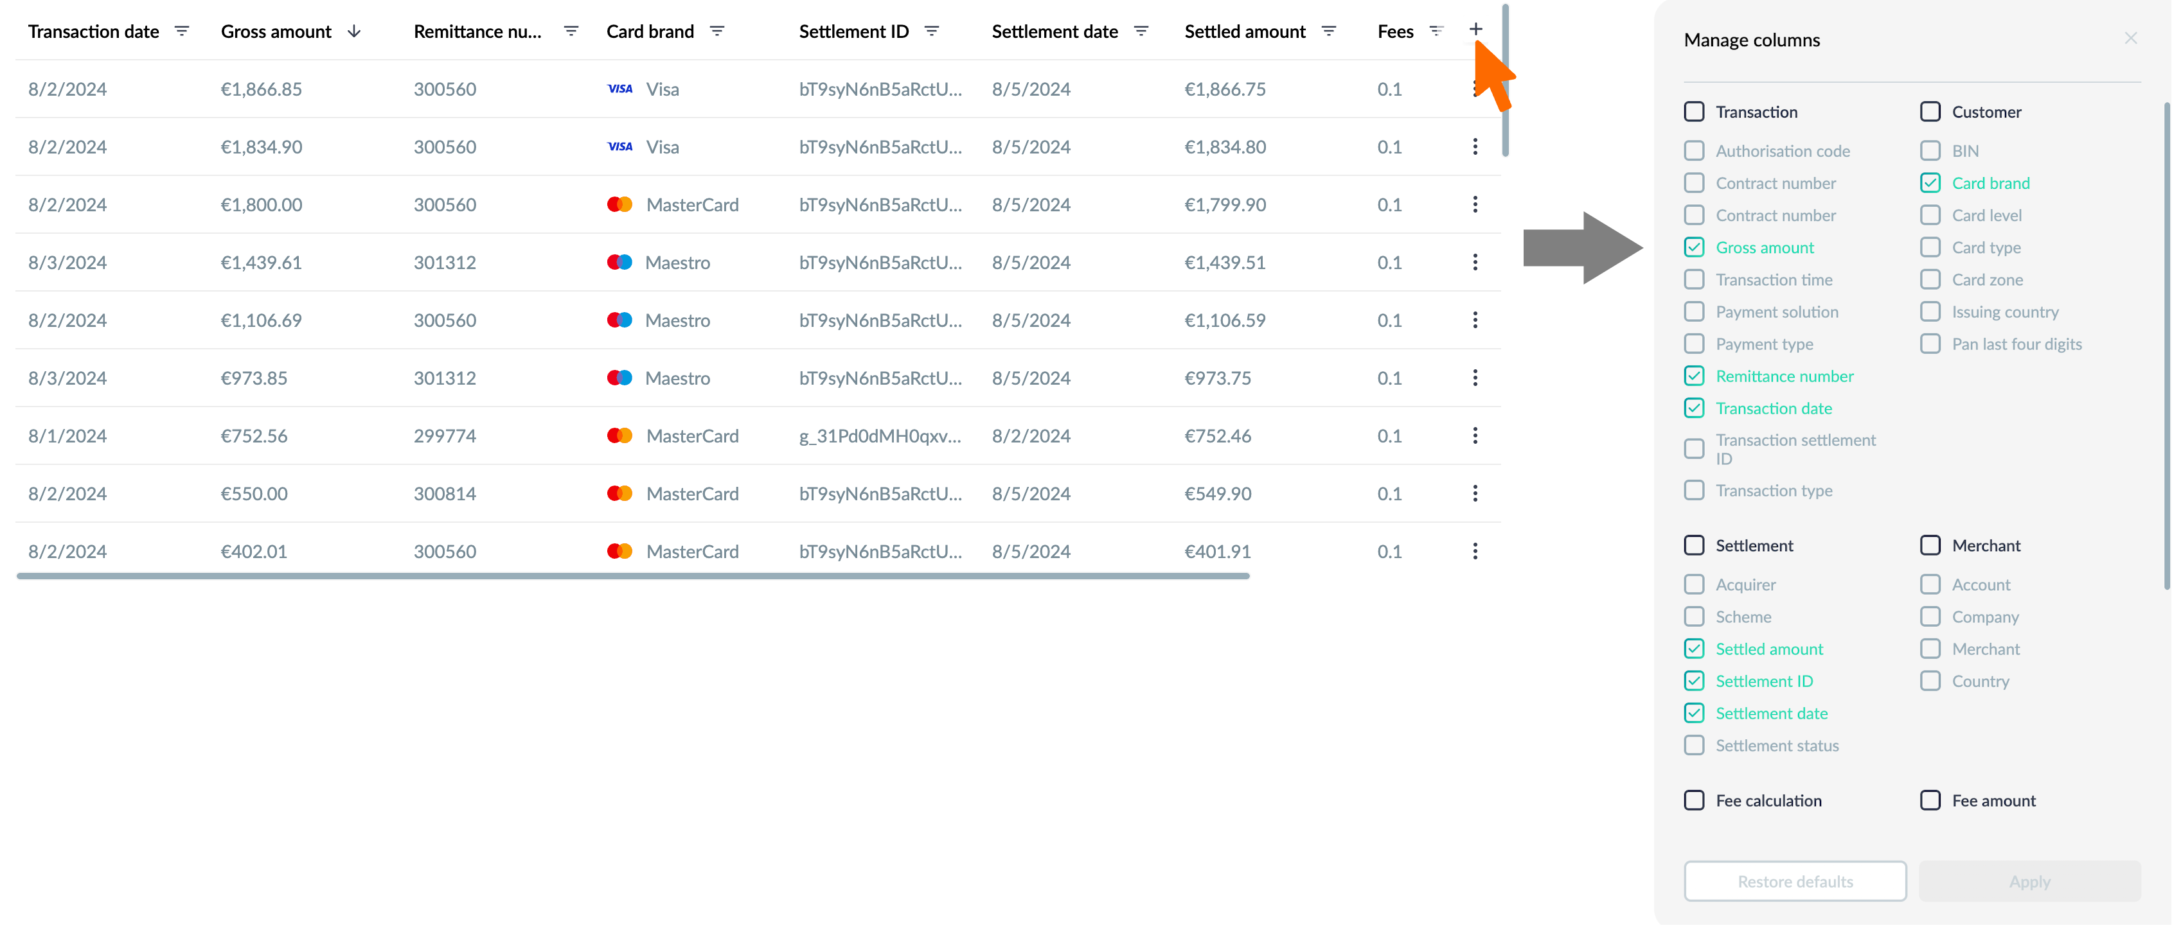Click MasterCard logo in €1,800.00 row

click(x=619, y=204)
